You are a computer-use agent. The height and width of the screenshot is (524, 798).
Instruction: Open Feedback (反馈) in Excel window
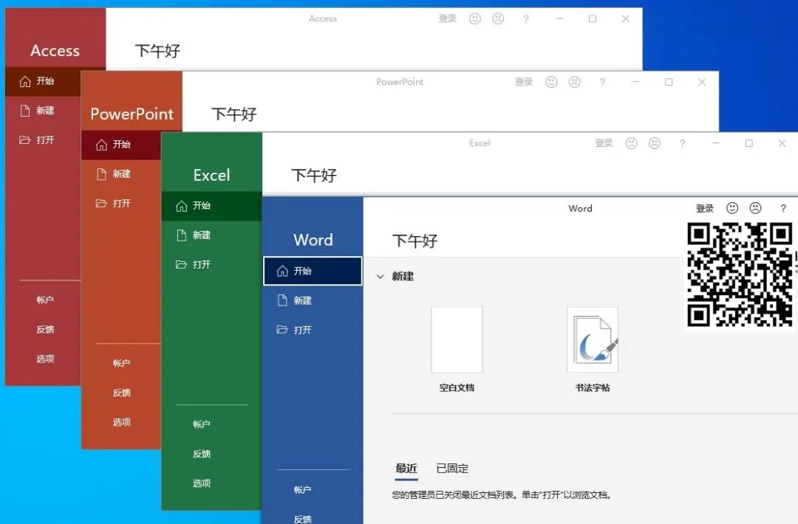click(202, 454)
